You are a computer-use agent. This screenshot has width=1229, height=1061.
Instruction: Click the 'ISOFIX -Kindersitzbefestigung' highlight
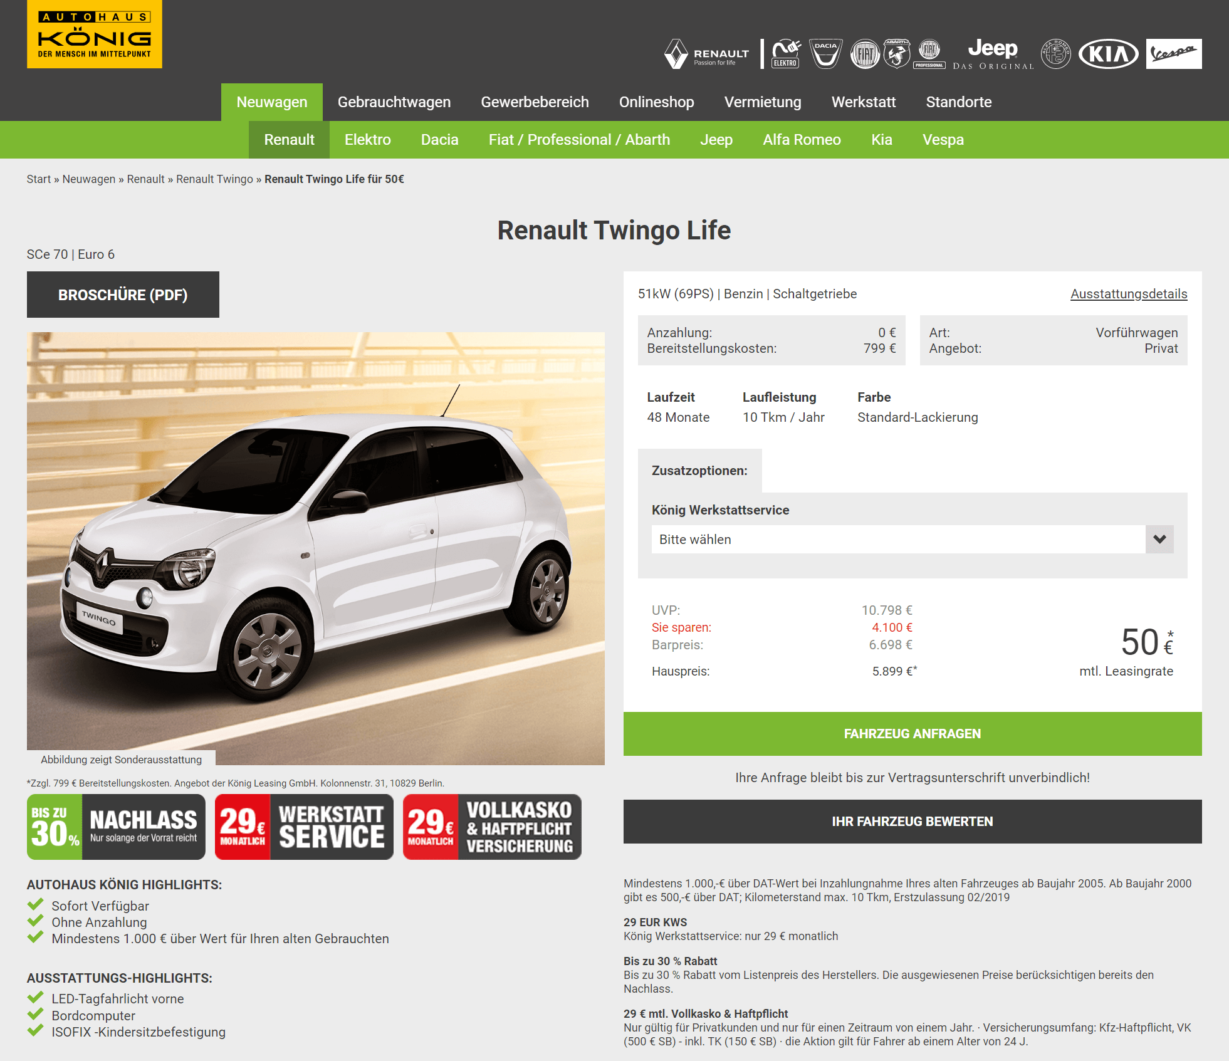click(139, 1032)
